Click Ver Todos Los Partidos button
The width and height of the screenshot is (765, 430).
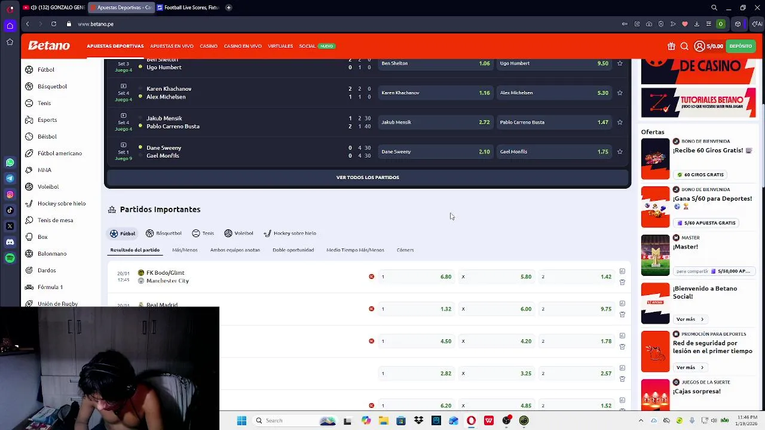(368, 177)
